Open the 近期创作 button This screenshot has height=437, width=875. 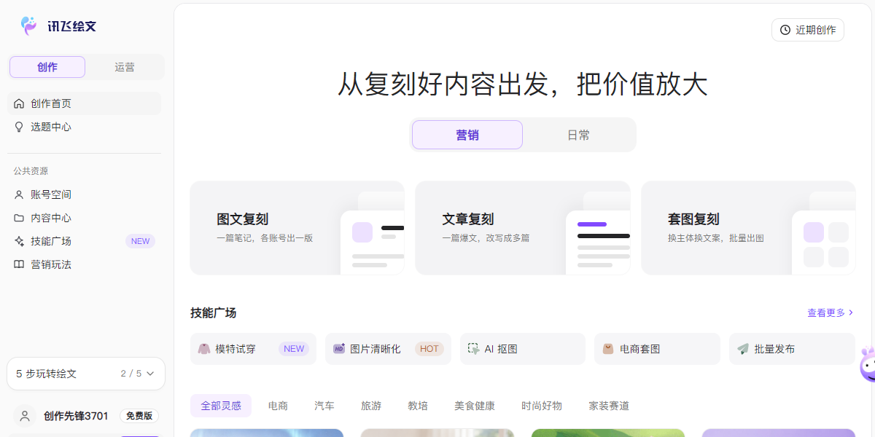pos(808,30)
